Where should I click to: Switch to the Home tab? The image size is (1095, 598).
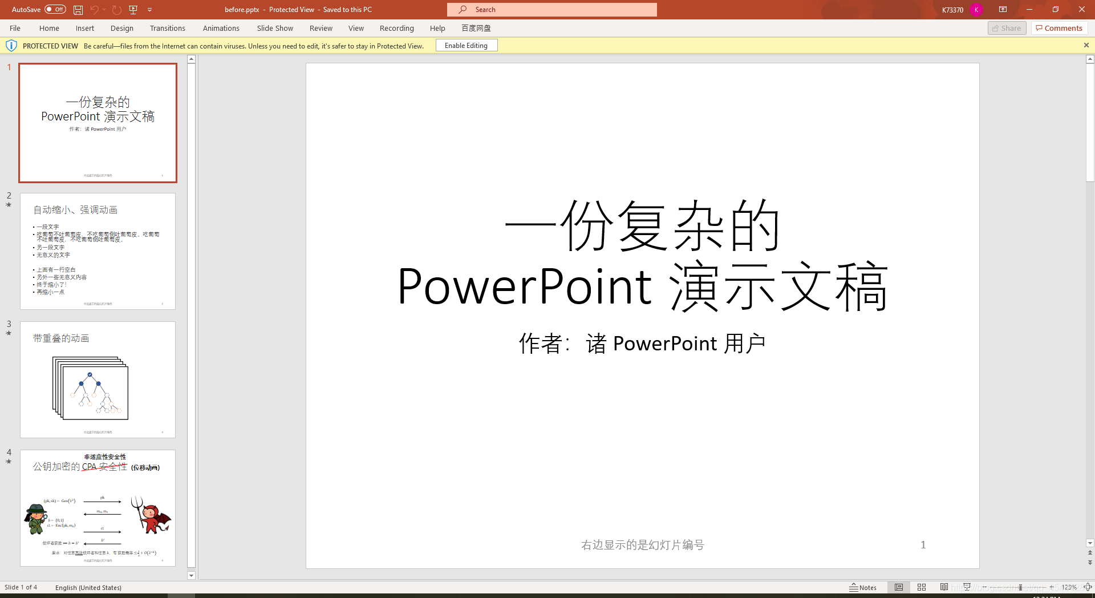pos(49,28)
